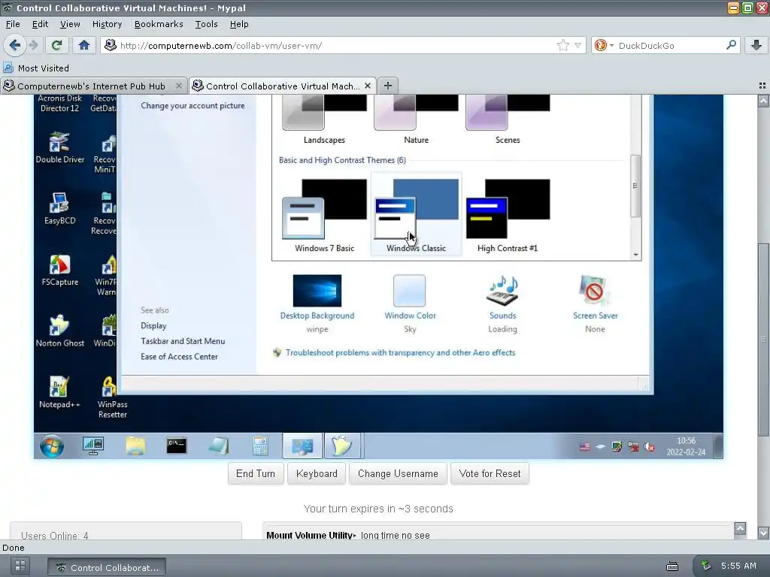
Task: Select the High Contrast #1 theme
Action: (508, 216)
